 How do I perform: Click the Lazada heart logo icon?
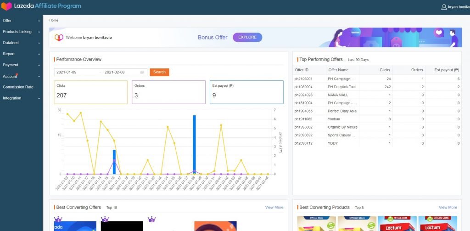tap(6, 6)
